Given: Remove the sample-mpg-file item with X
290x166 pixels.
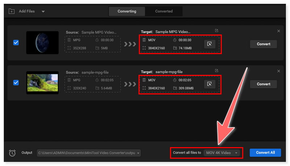Looking at the screenshot, I should coord(278,71).
